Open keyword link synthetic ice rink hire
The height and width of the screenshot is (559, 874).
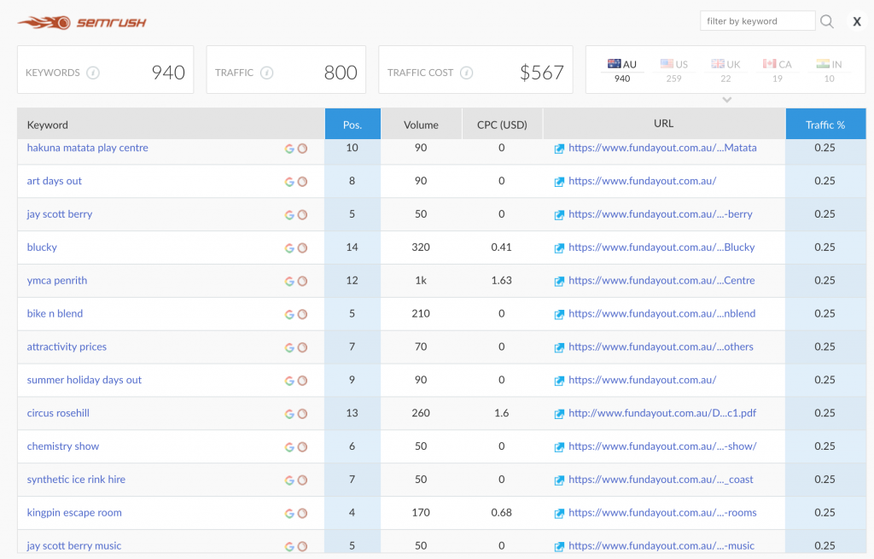pyautogui.click(x=76, y=480)
